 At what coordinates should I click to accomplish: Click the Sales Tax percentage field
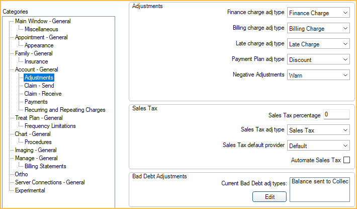coord(336,114)
